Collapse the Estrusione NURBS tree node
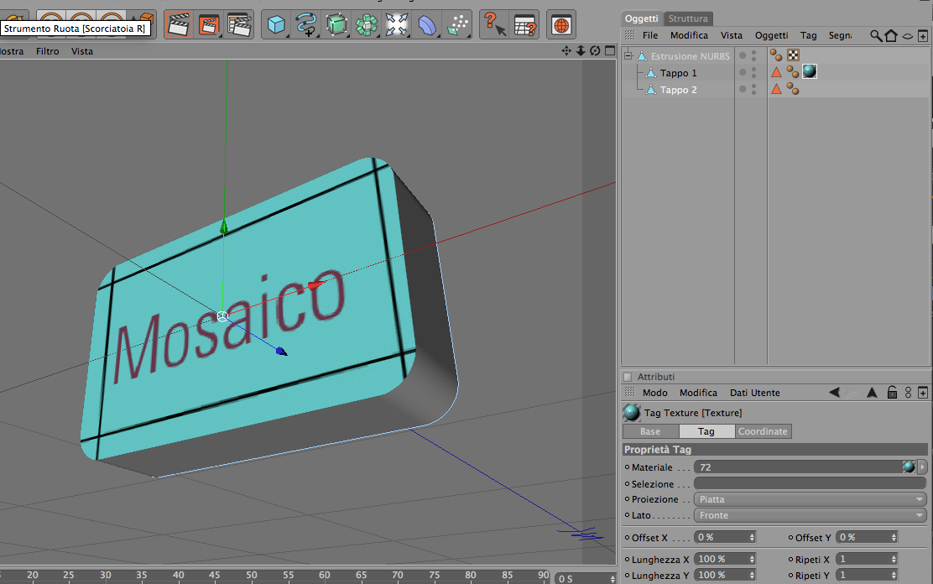This screenshot has width=933, height=584. point(628,55)
